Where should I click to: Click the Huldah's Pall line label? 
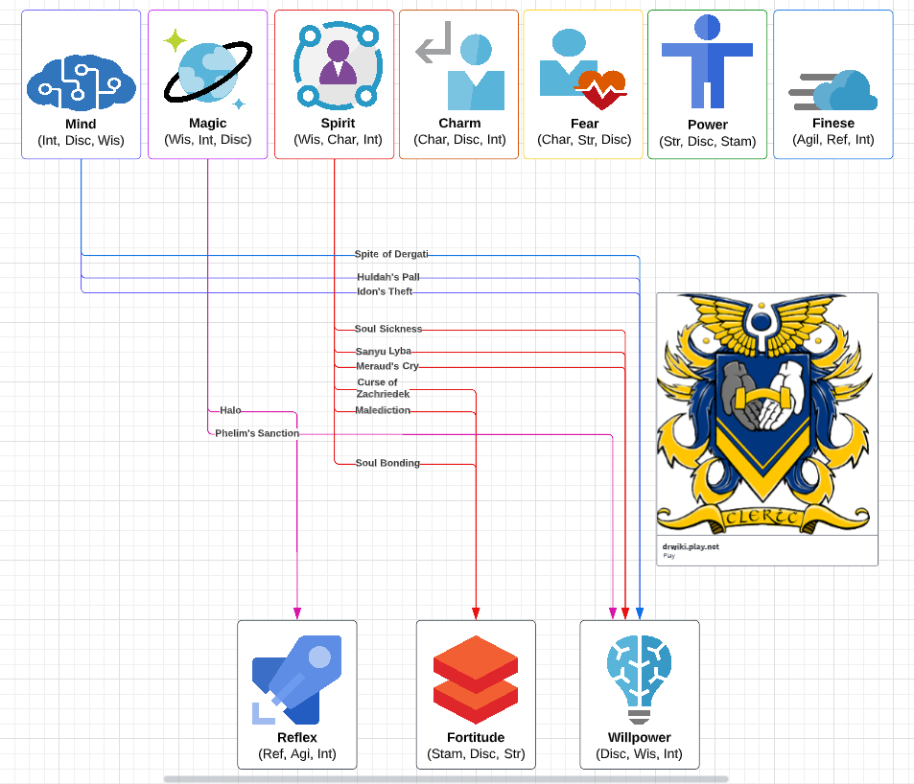pos(387,277)
